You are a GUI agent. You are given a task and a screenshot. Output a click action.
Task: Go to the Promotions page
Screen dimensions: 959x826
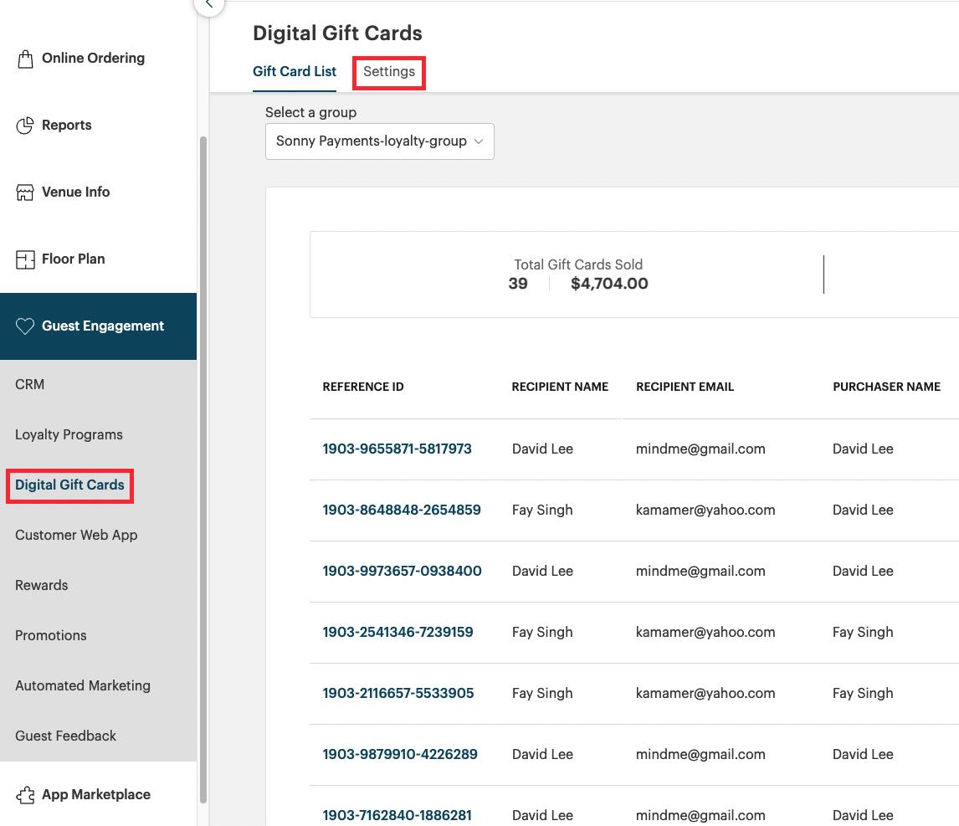tap(50, 635)
